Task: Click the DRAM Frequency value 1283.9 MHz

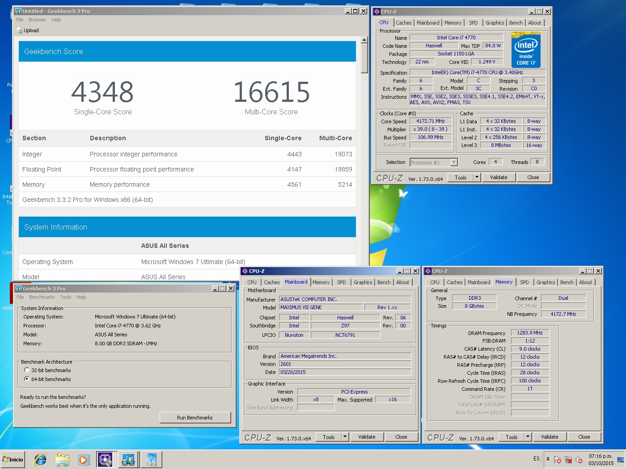Action: [x=530, y=333]
